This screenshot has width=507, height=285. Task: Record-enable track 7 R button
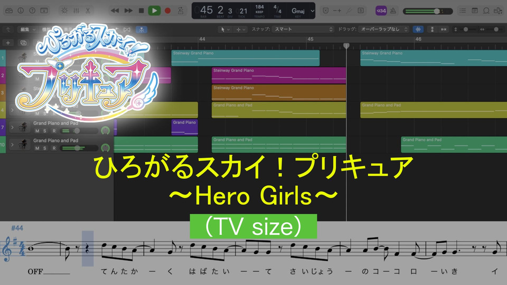point(54,131)
